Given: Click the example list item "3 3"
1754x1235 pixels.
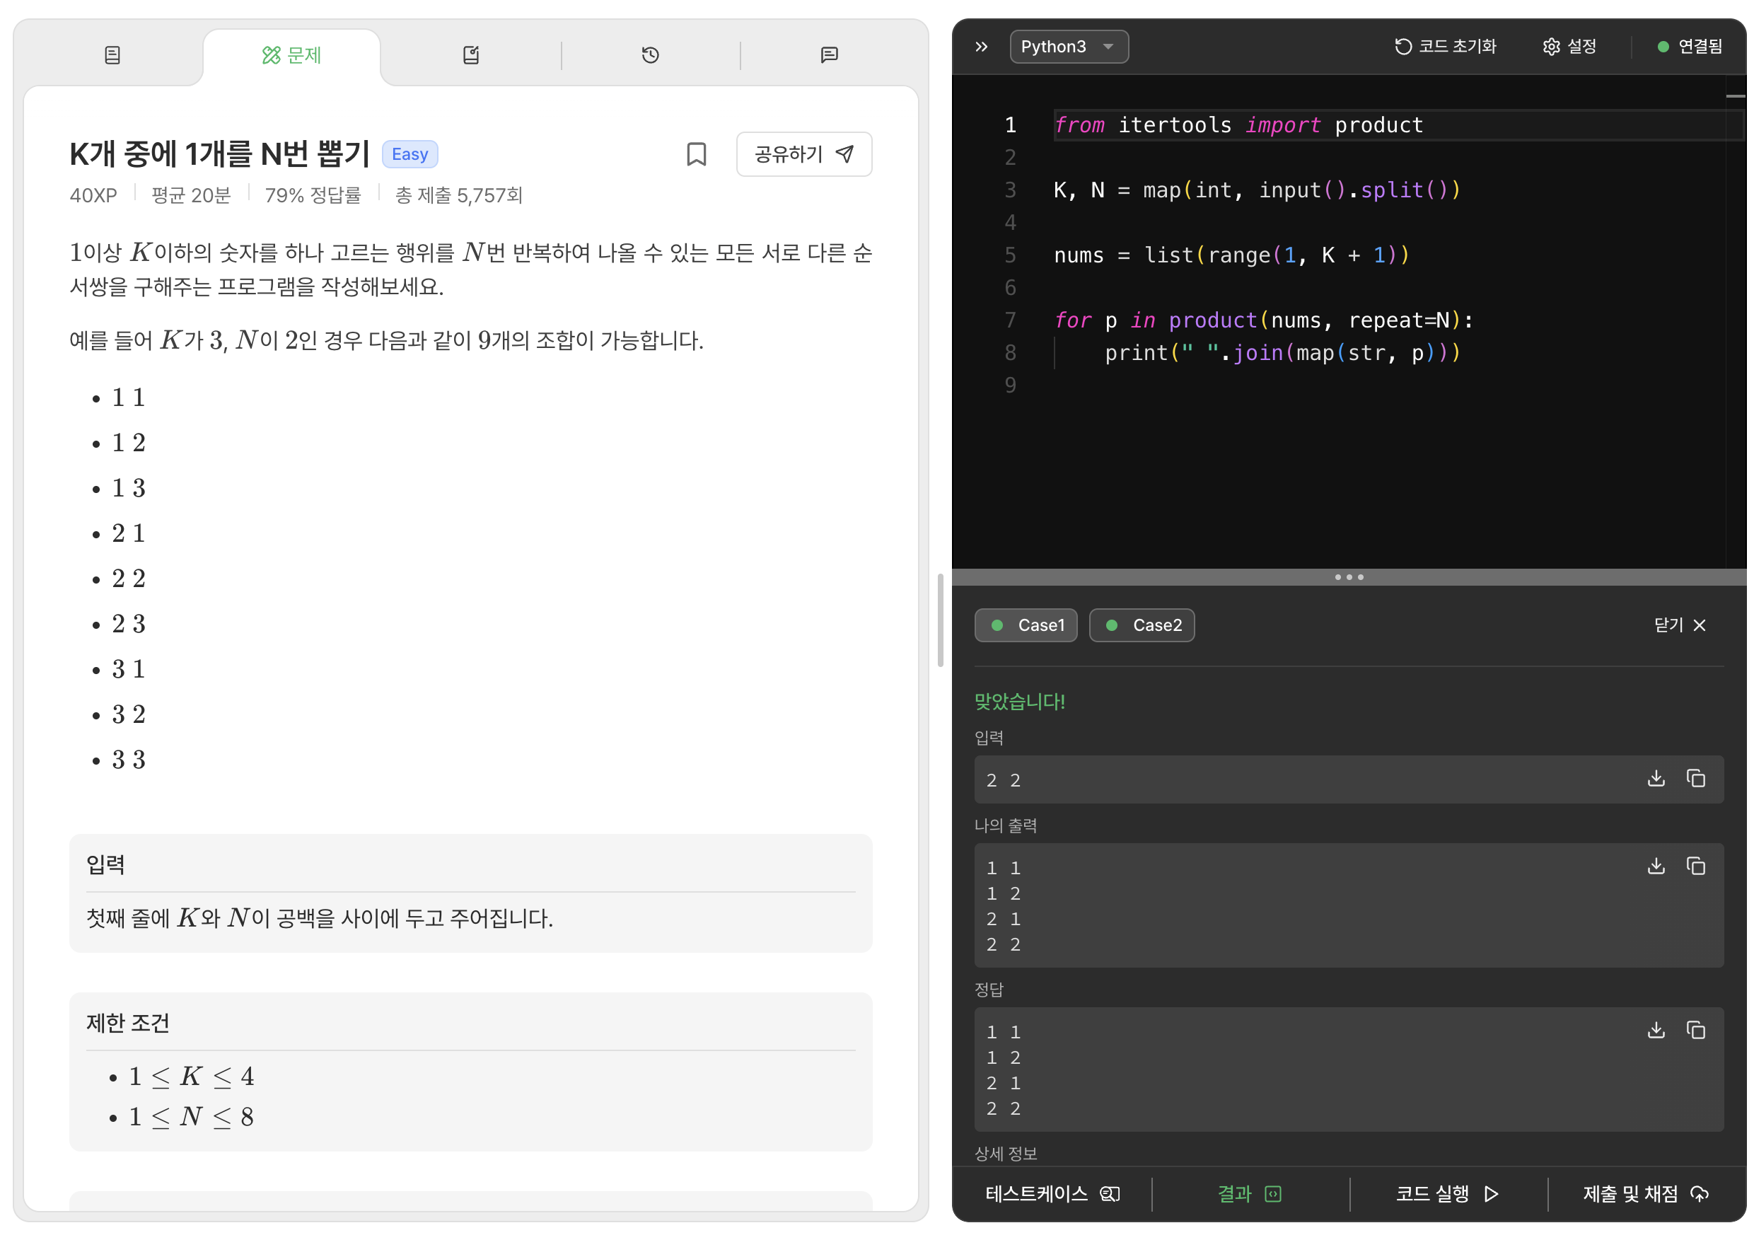Looking at the screenshot, I should (x=128, y=760).
